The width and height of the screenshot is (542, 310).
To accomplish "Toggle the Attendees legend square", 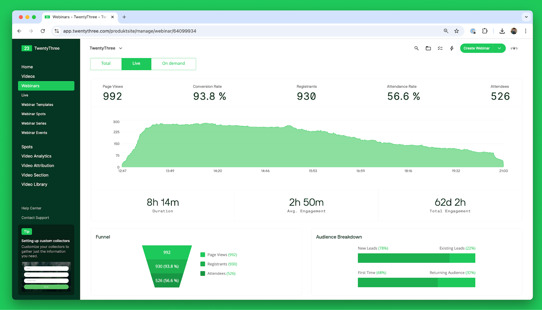I will 203,273.
